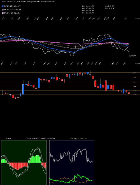Click the chart title mentioning MunafaSutra.com
Image resolution: width=140 pixels, height=185 pixels.
point(28,2)
